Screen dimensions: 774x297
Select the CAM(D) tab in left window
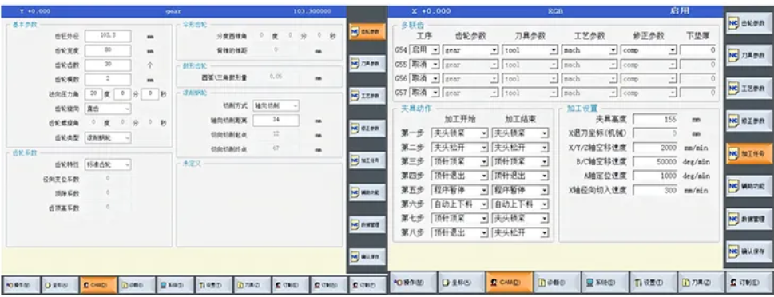click(x=97, y=285)
